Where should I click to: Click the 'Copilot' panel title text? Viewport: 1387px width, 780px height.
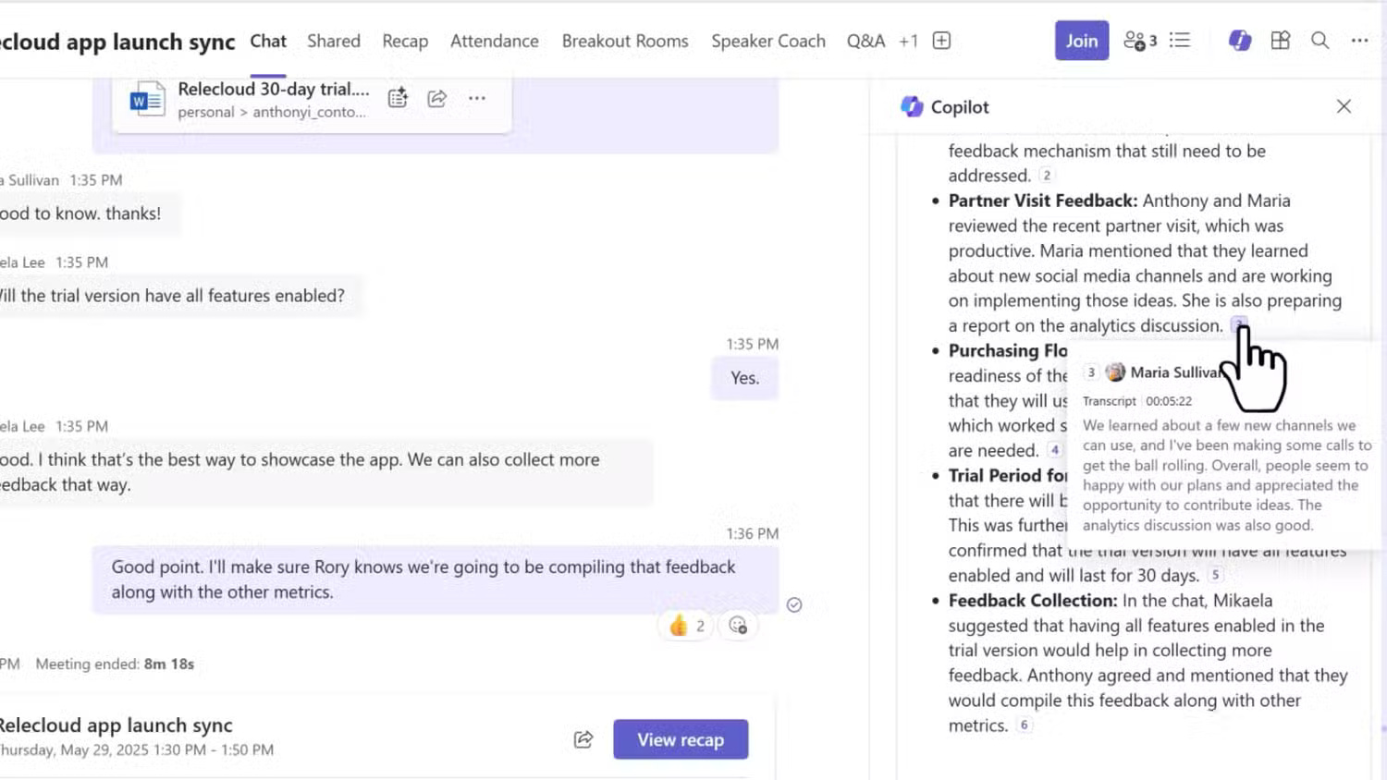[x=960, y=107]
